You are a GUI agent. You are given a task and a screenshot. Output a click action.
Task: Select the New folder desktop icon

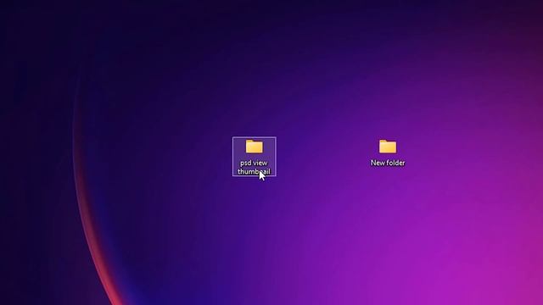[388, 147]
